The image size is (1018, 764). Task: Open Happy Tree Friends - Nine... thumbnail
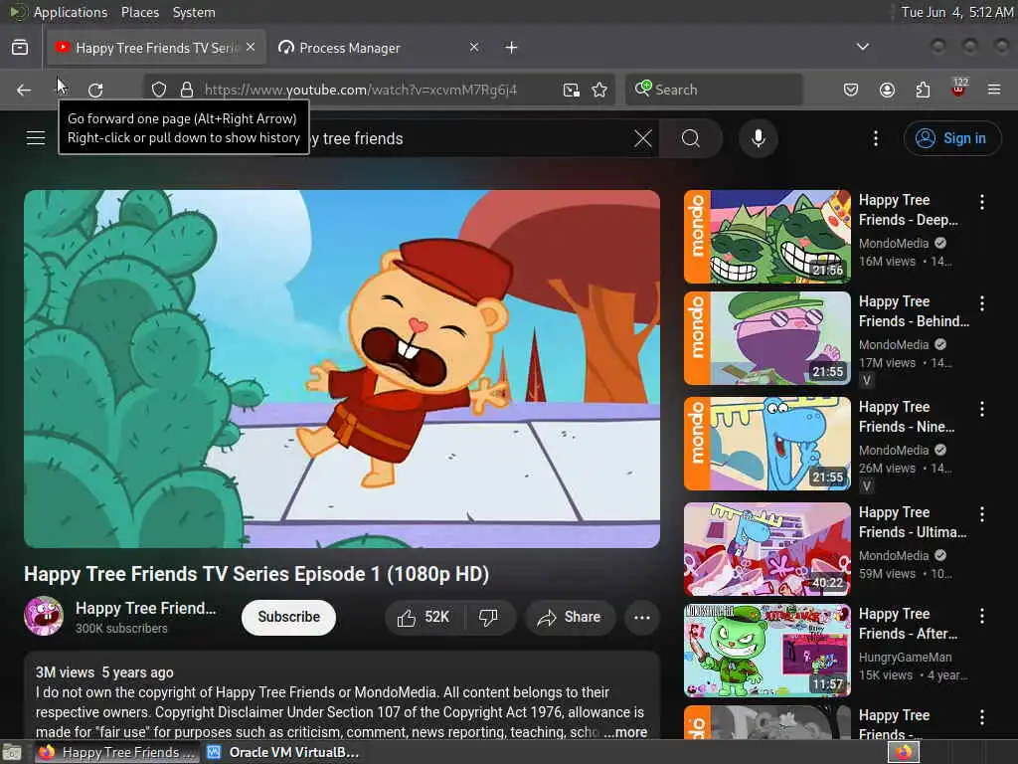pos(766,444)
